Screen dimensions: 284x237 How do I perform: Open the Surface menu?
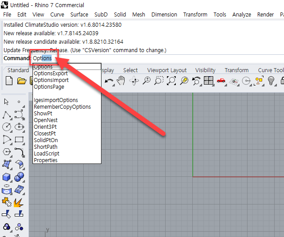click(79, 15)
